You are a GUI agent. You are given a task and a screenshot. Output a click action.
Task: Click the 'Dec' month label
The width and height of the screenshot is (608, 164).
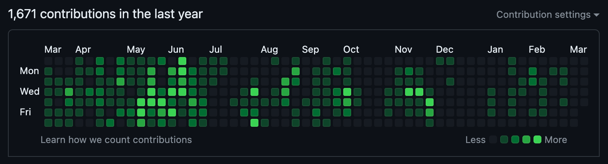(x=445, y=50)
